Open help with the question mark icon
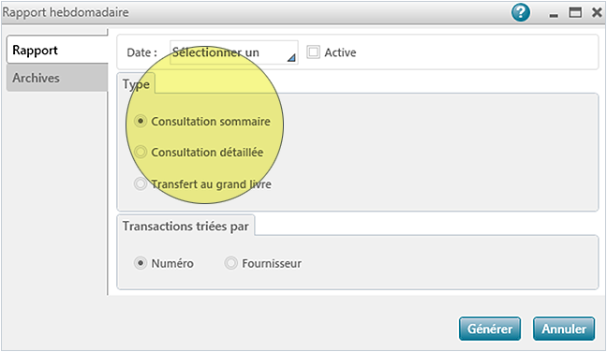The width and height of the screenshot is (607, 352). (521, 12)
